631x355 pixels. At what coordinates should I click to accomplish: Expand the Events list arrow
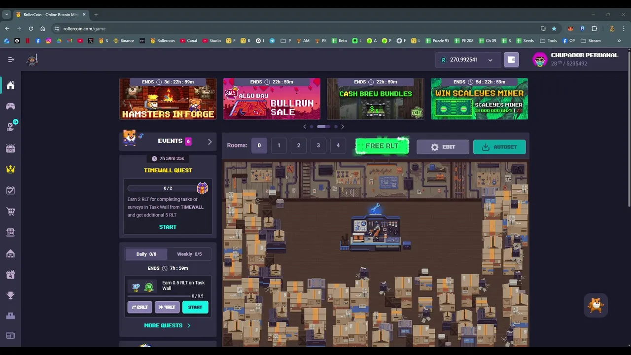[x=210, y=142]
